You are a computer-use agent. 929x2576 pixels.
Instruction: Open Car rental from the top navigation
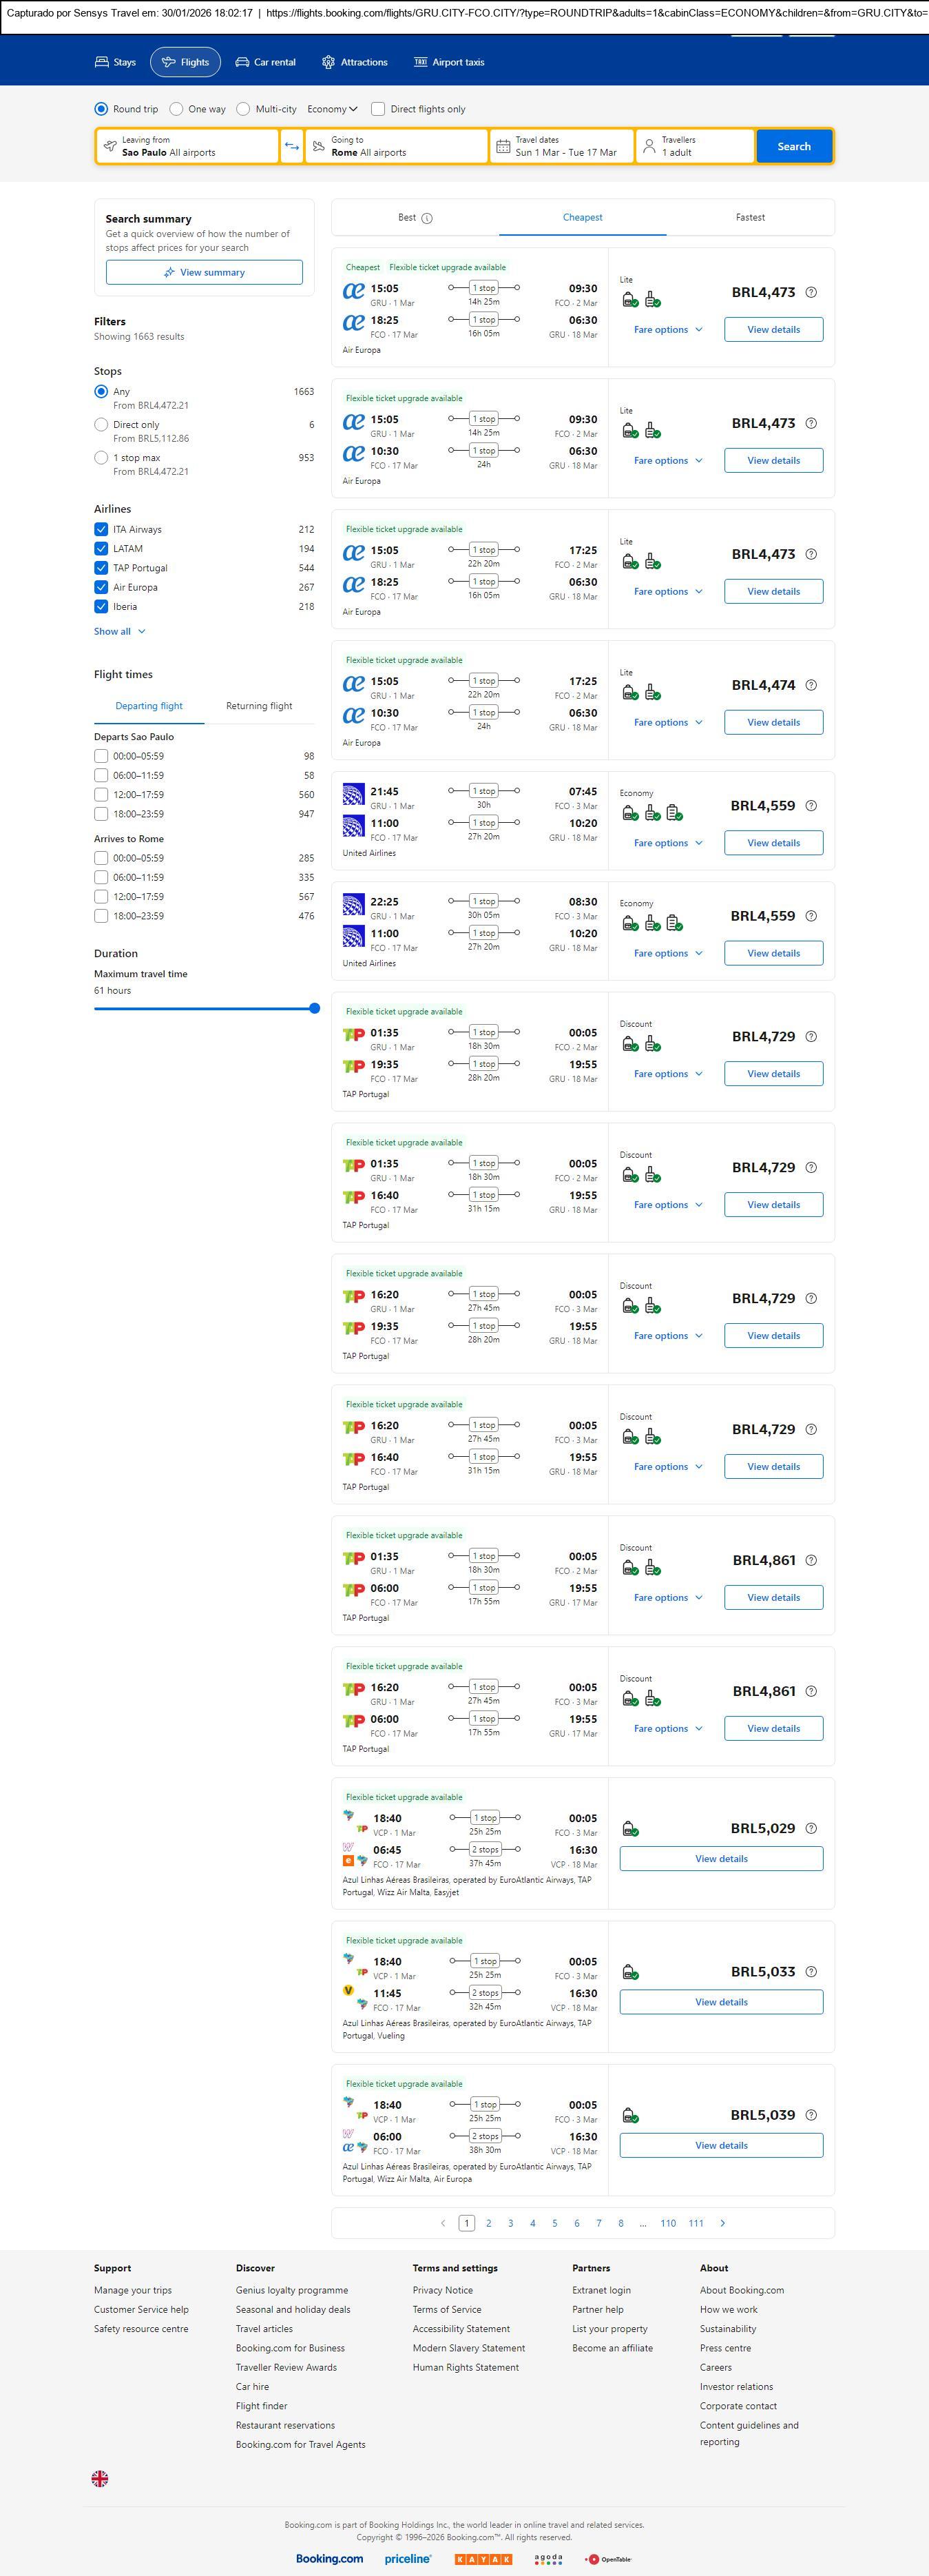264,62
